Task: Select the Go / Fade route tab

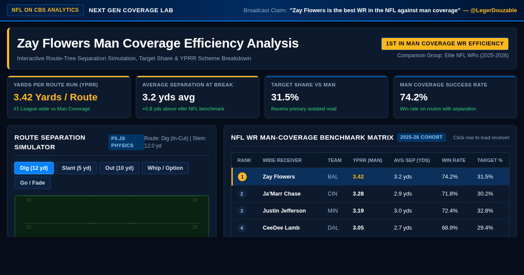Action: coord(32,183)
